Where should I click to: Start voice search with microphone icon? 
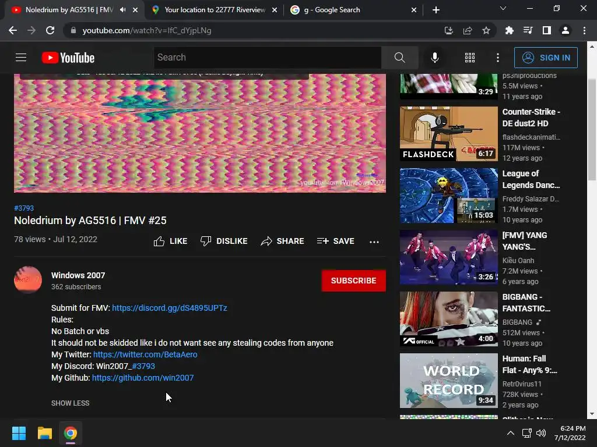point(435,58)
